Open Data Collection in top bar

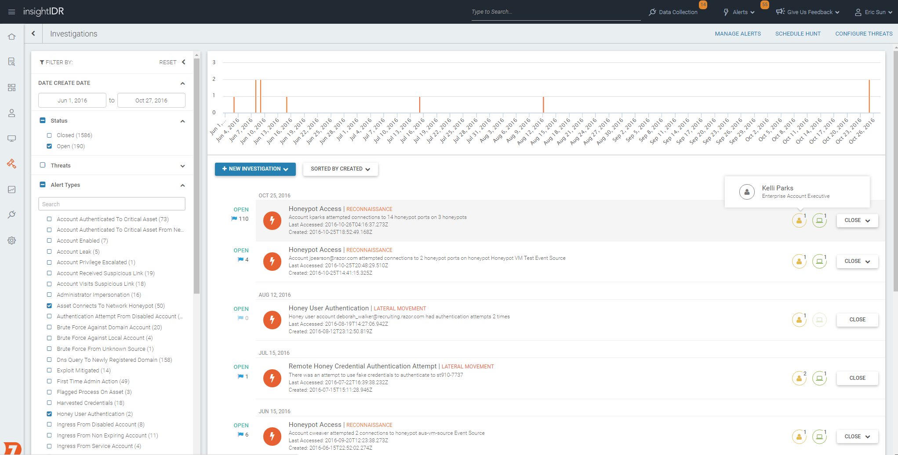[673, 12]
